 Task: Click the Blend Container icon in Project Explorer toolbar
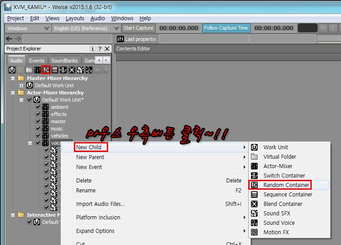[x=72, y=70]
